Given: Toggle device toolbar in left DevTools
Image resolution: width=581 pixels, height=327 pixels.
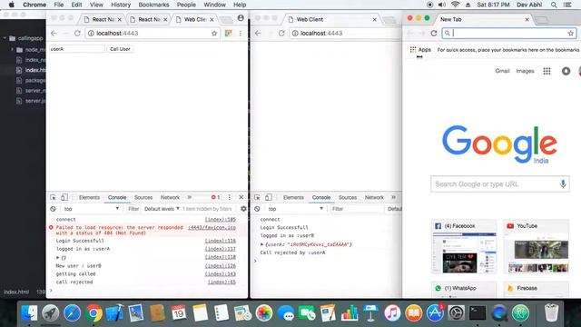Looking at the screenshot, I should click(64, 197).
